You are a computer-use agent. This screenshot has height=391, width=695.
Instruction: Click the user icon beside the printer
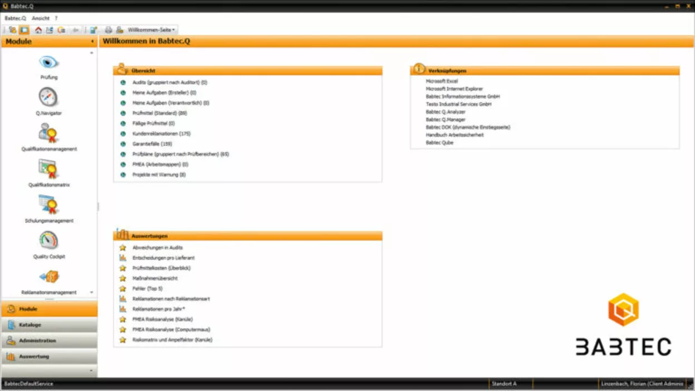click(x=119, y=30)
